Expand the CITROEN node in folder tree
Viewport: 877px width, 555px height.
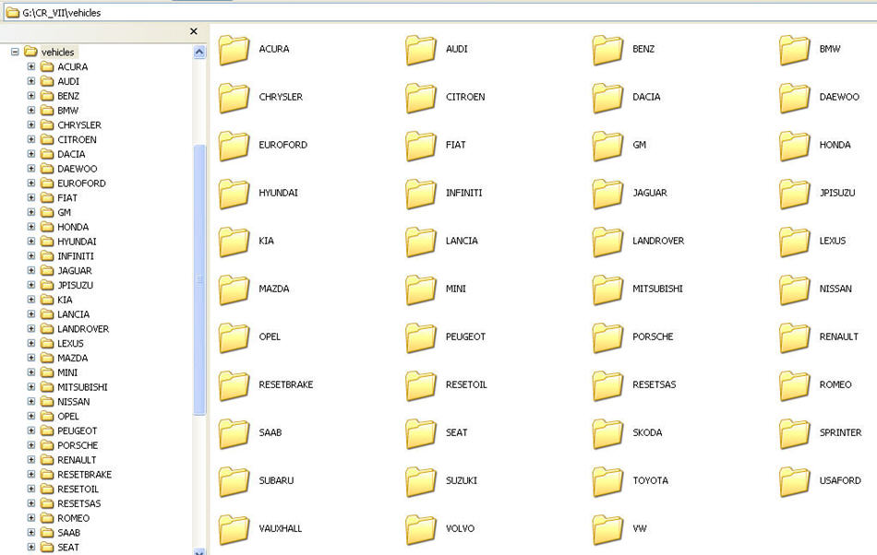pos(31,139)
